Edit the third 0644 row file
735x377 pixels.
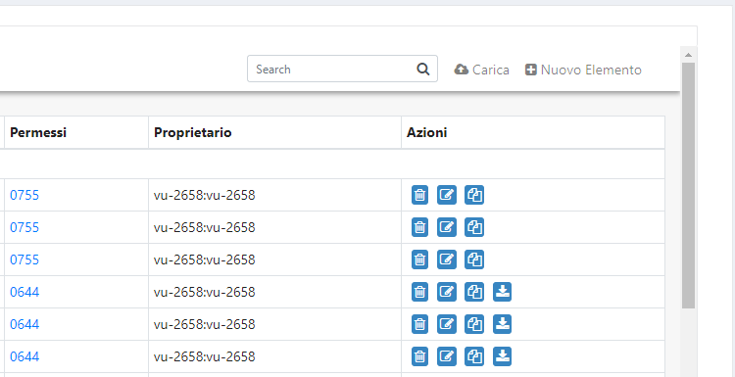[x=447, y=356]
